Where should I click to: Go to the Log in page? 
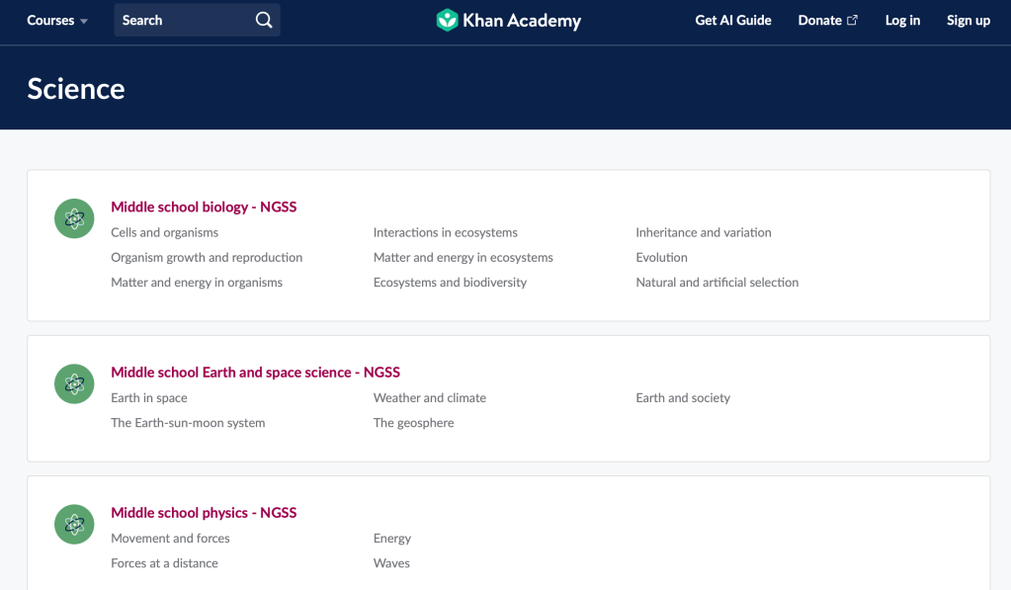pos(902,21)
